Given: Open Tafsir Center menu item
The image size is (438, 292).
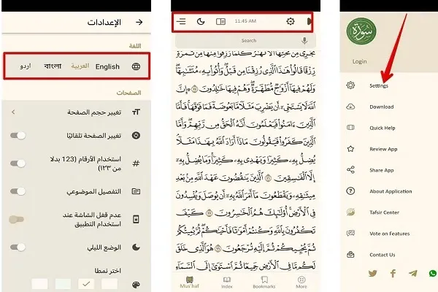Looking at the screenshot, I should (x=385, y=212).
